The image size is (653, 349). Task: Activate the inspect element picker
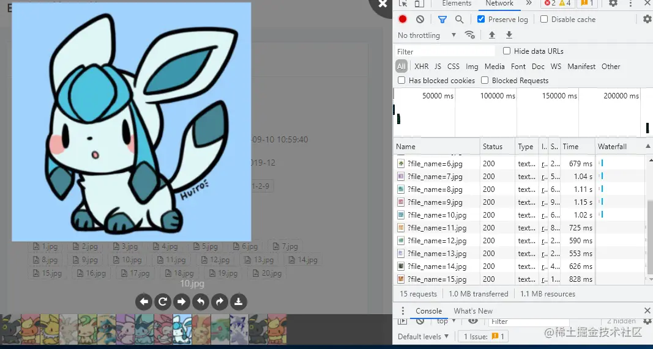pyautogui.click(x=403, y=3)
